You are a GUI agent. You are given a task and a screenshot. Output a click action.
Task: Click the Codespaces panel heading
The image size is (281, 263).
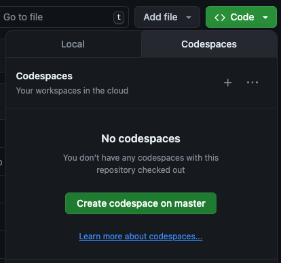click(44, 76)
